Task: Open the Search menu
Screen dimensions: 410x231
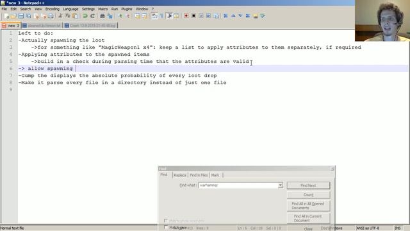Action: click(x=26, y=9)
